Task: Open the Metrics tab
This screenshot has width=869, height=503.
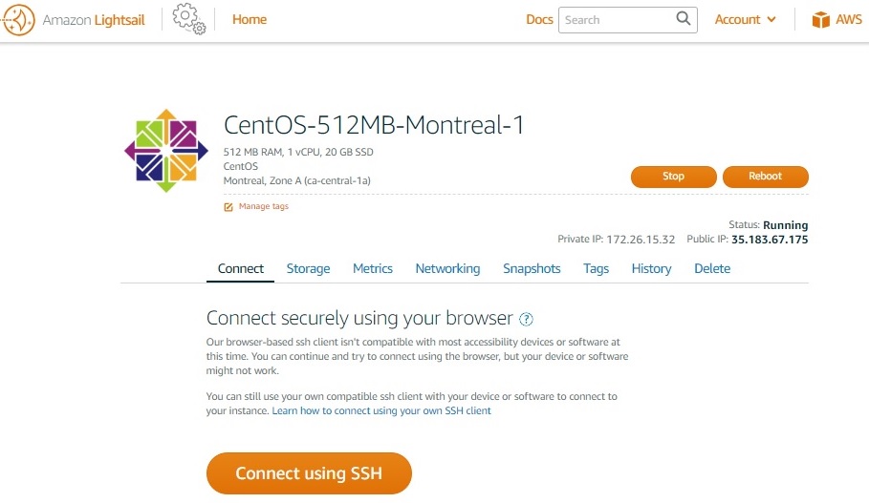Action: coord(373,269)
